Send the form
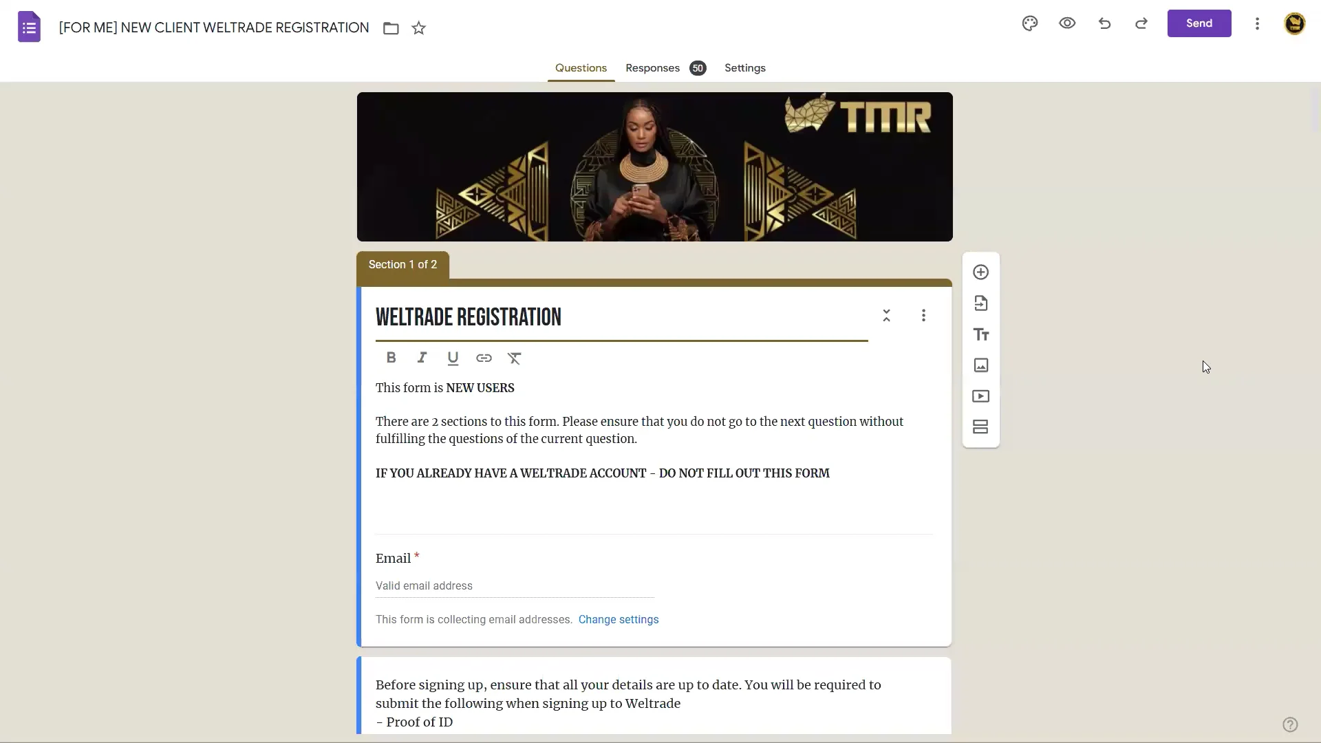This screenshot has width=1321, height=743. [1199, 23]
